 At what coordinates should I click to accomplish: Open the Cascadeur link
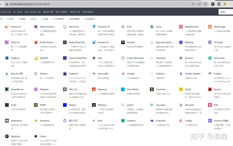pyautogui.click(x=161, y=105)
